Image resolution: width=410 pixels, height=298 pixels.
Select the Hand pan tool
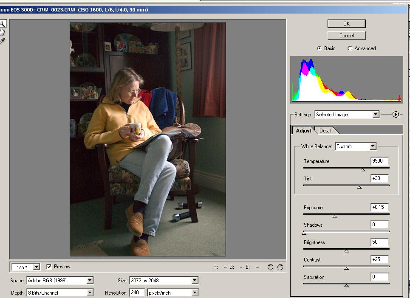pyautogui.click(x=2, y=32)
